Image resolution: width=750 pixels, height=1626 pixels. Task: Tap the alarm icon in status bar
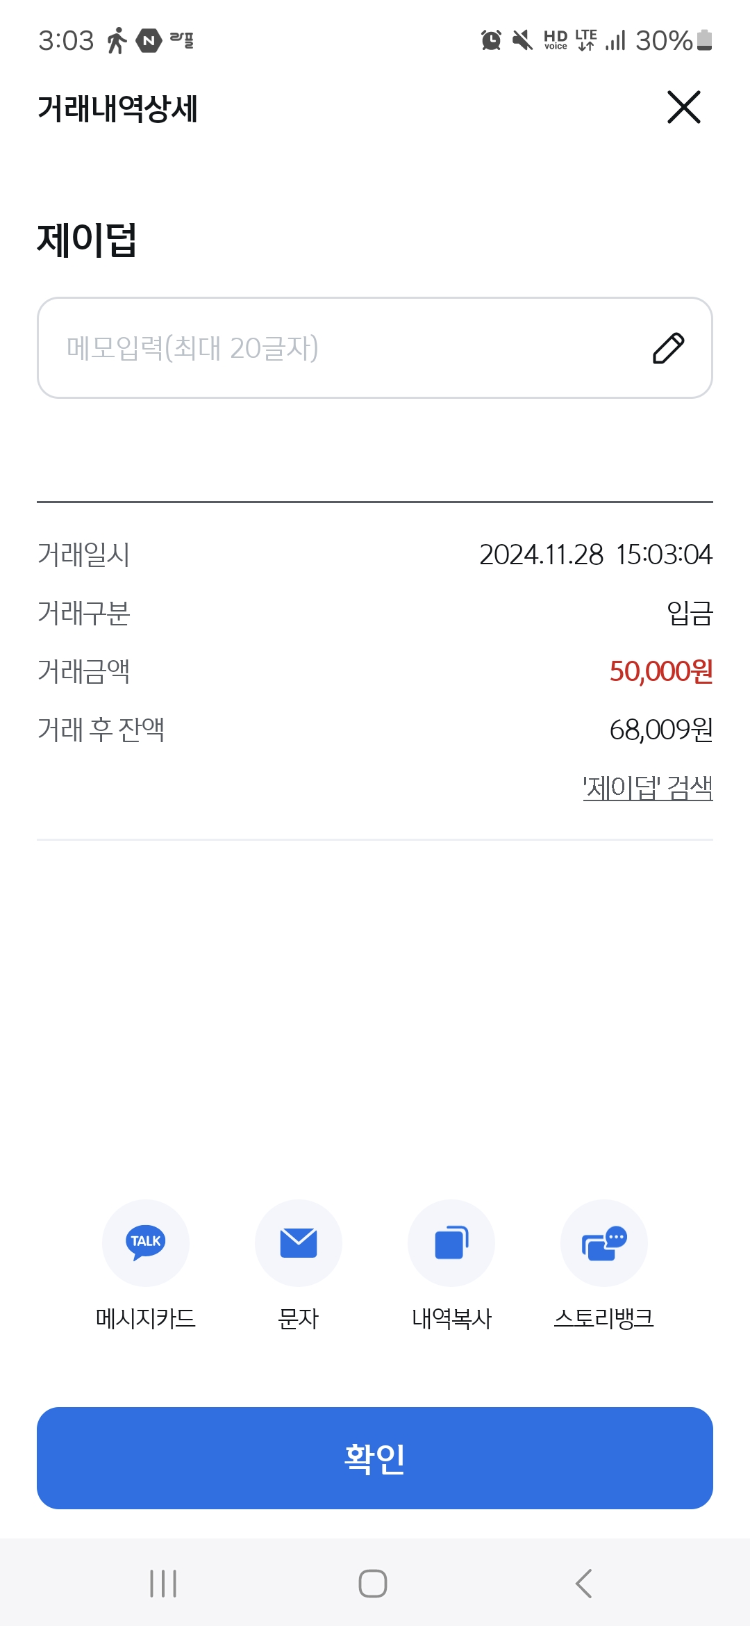pyautogui.click(x=491, y=40)
